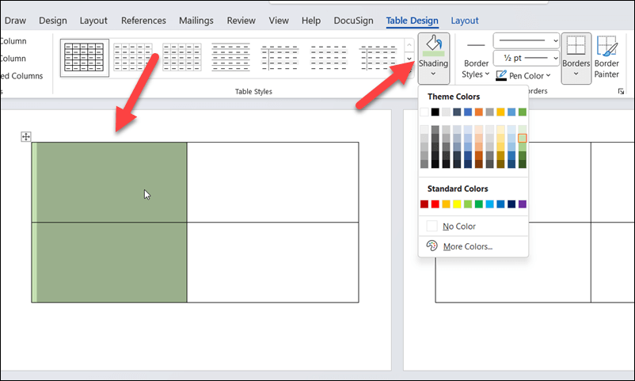Choose No Color option

(x=473, y=227)
